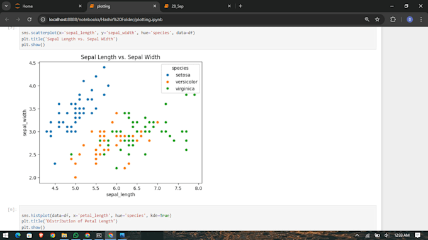Open a new browser tab

[240, 6]
